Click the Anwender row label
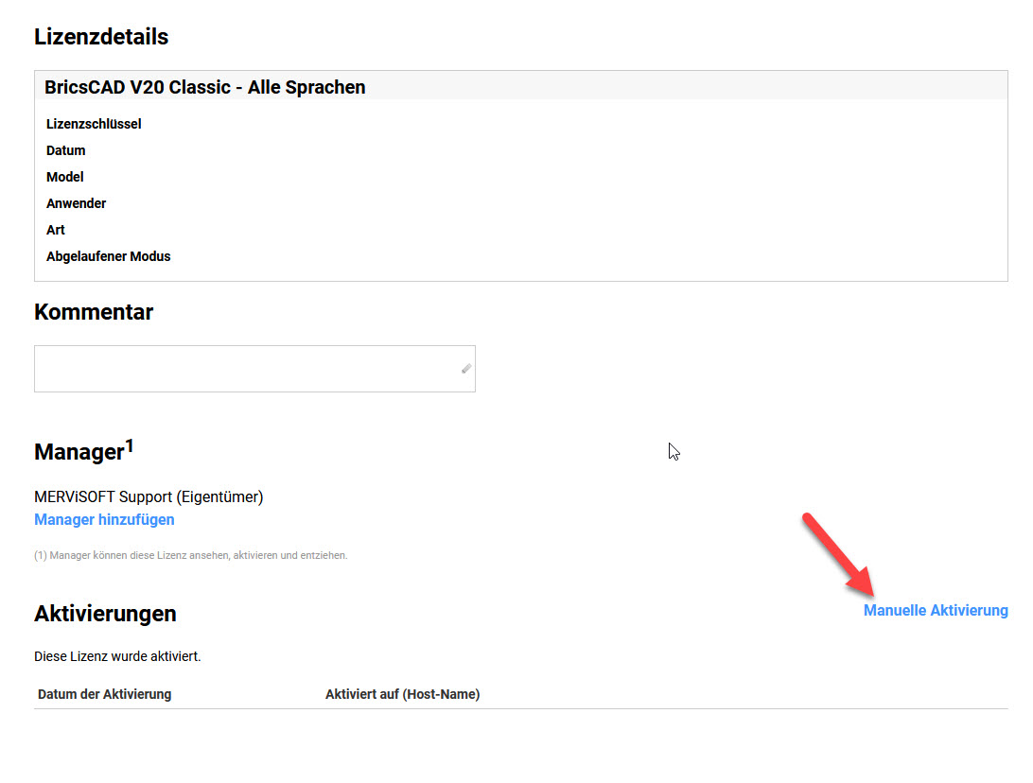 77,203
